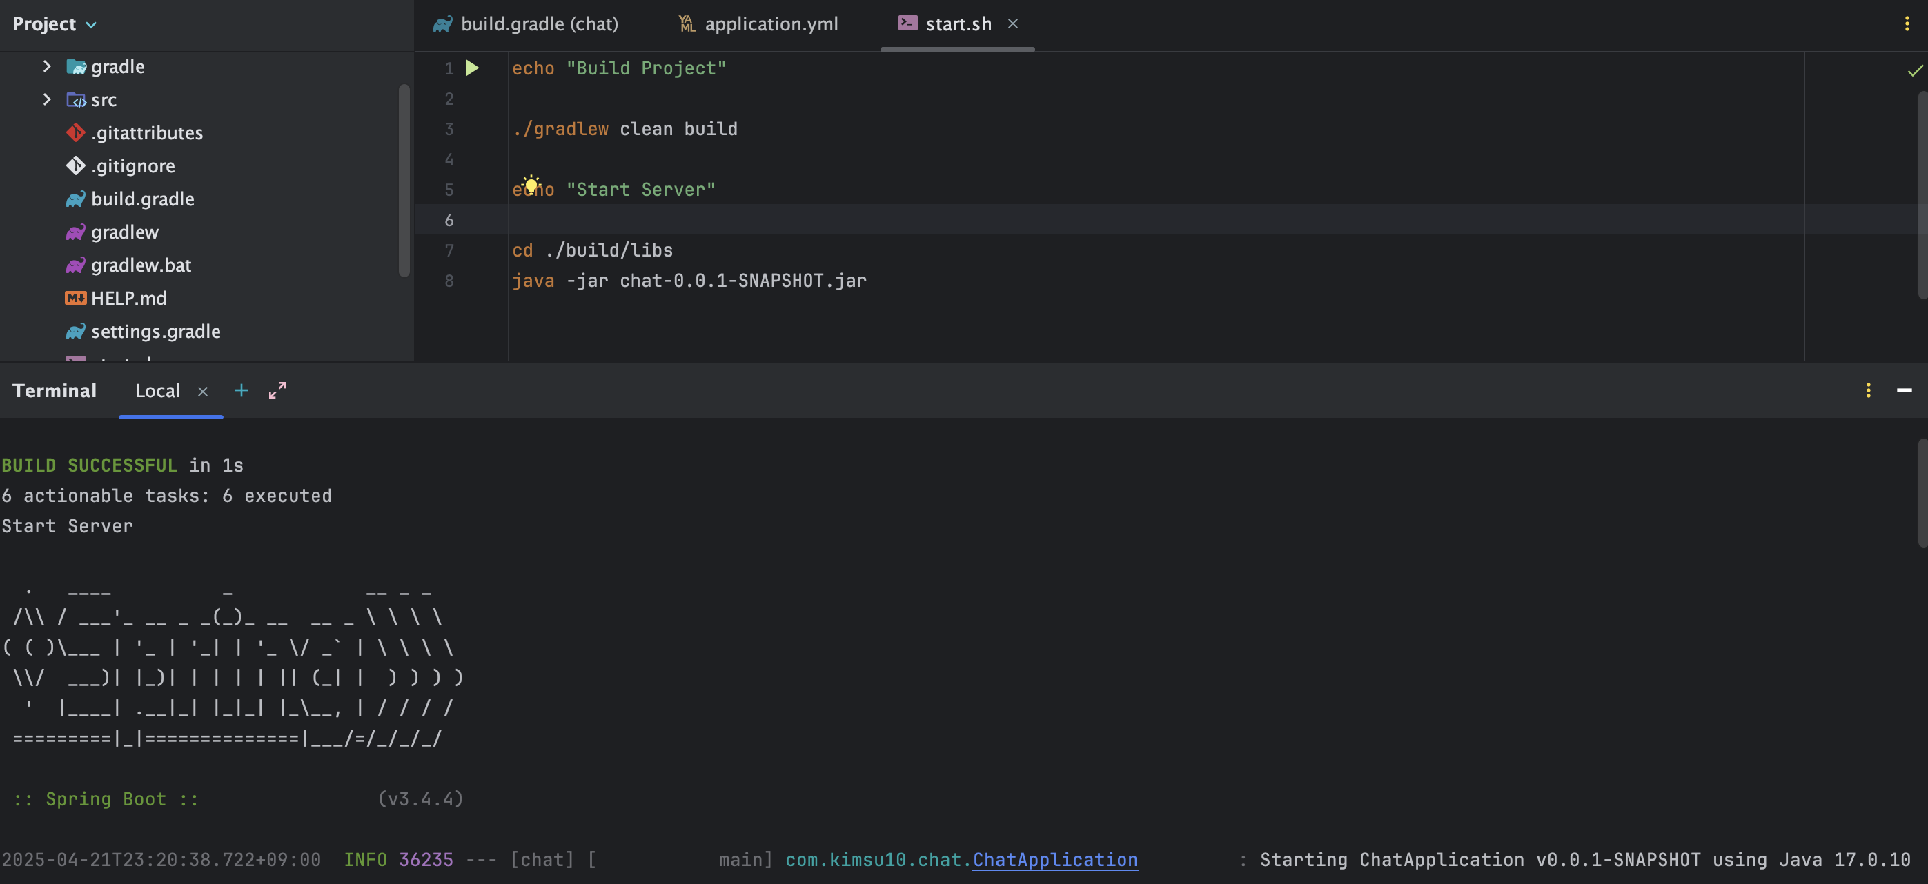Select gradlew.bat in project tree
Viewport: 1928px width, 884px height.
point(141,265)
